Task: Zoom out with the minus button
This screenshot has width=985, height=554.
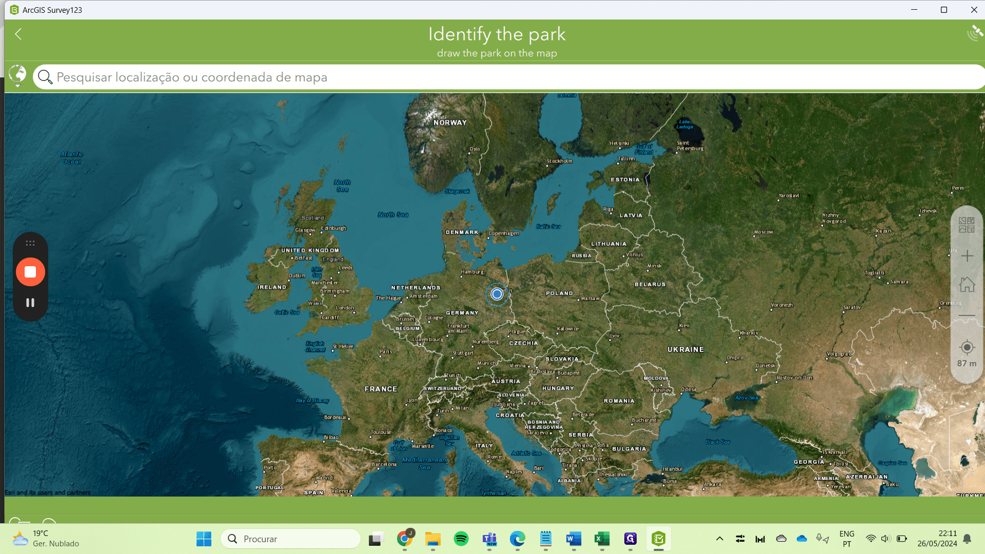Action: [x=967, y=315]
